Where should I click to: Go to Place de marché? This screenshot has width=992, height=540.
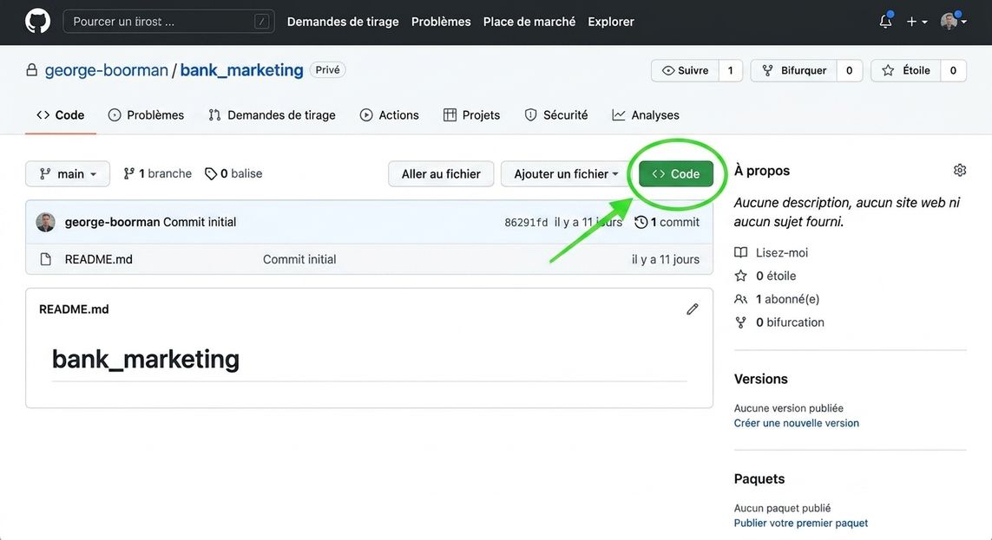[x=529, y=22]
